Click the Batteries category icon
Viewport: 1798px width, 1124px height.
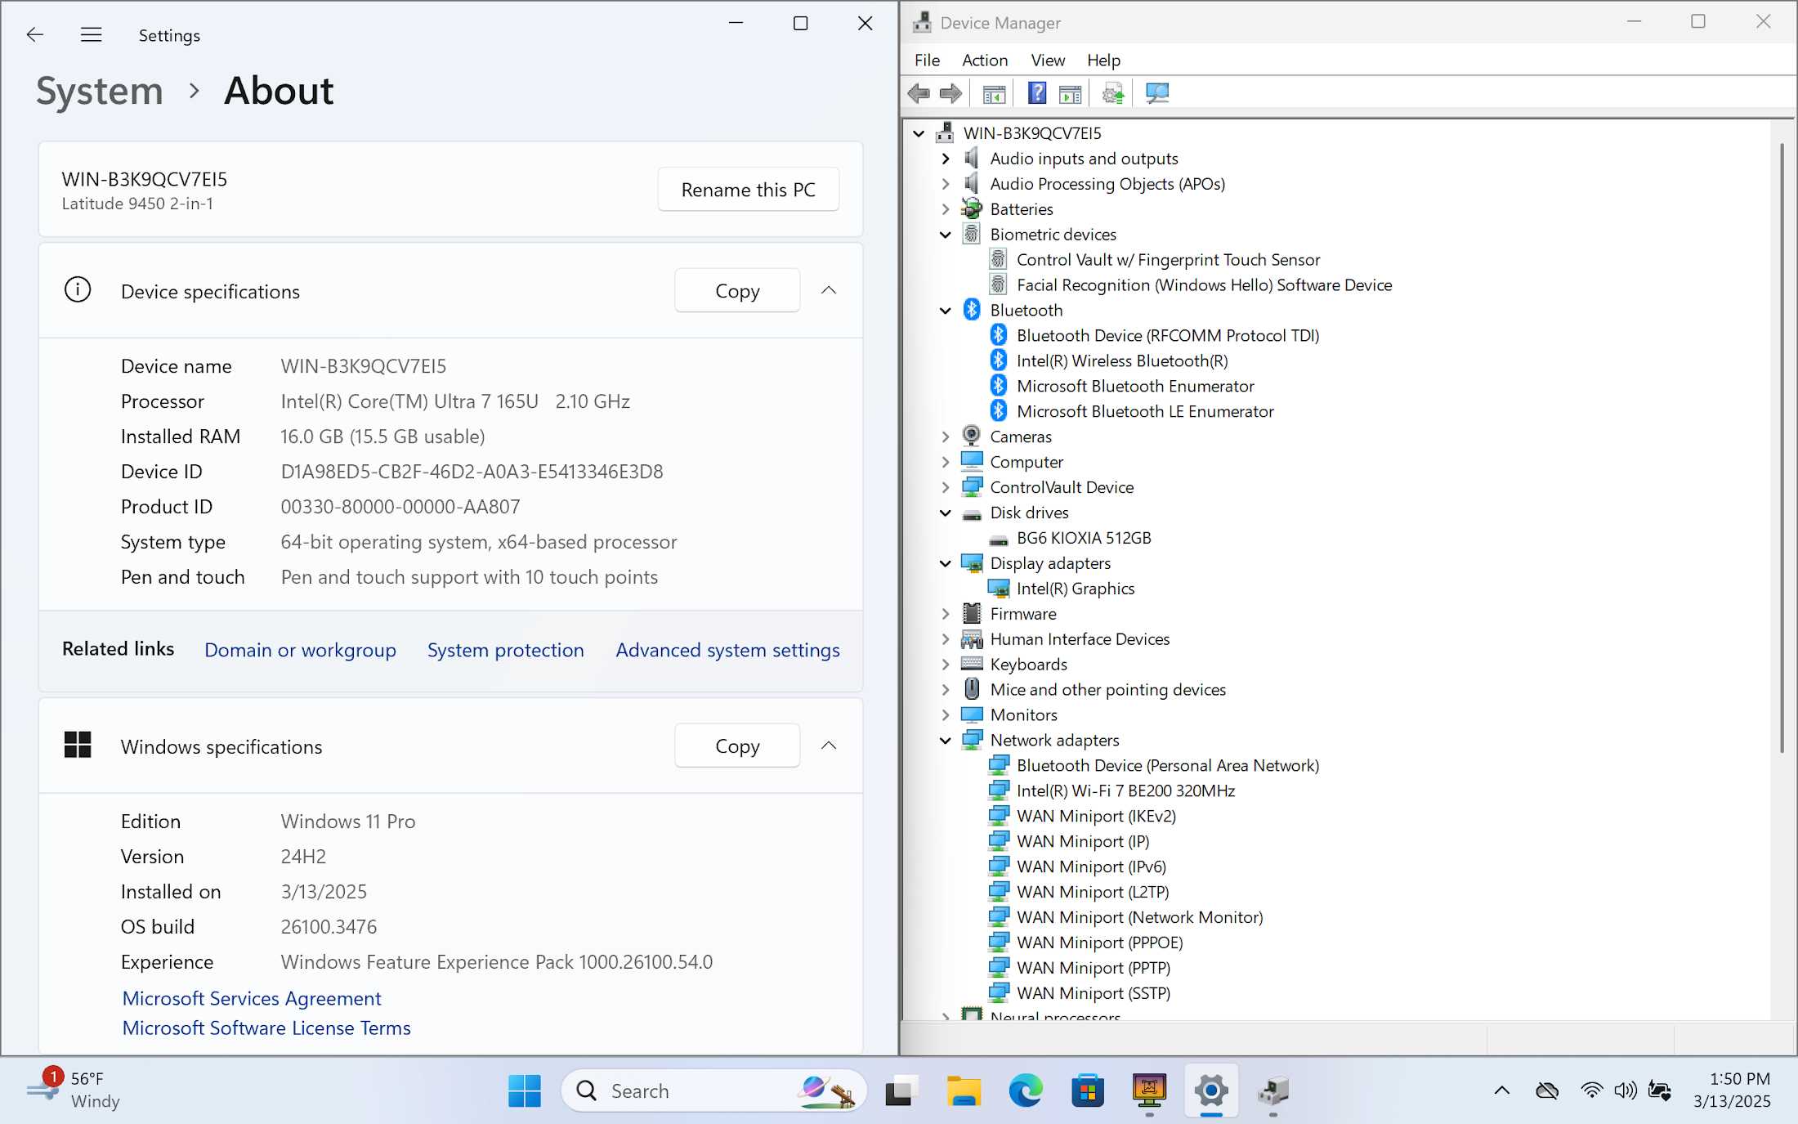[972, 208]
